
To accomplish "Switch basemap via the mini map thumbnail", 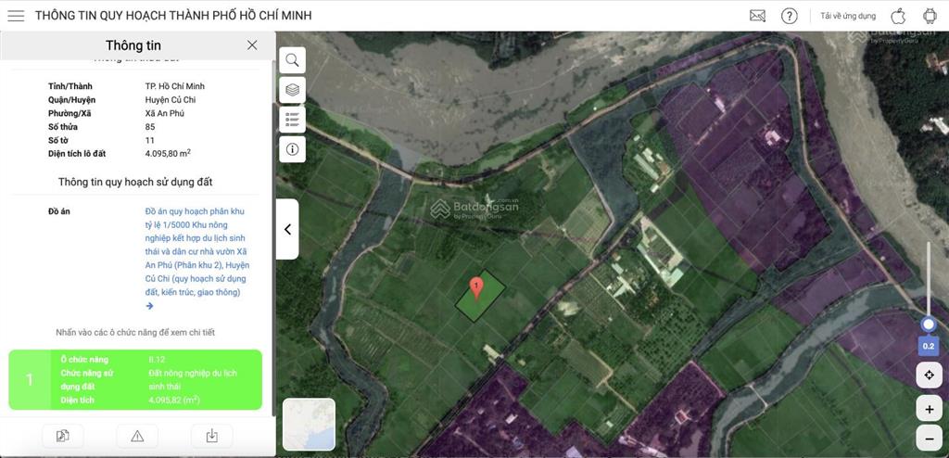I will 309,424.
